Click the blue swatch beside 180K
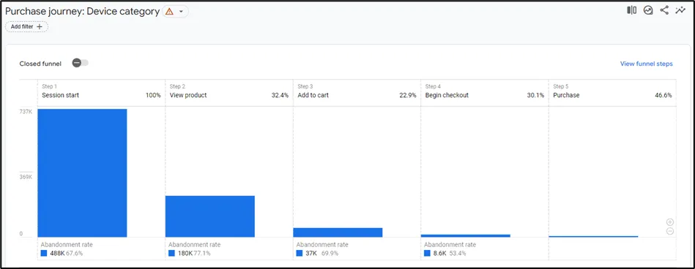The height and width of the screenshot is (269, 695). pyautogui.click(x=171, y=253)
